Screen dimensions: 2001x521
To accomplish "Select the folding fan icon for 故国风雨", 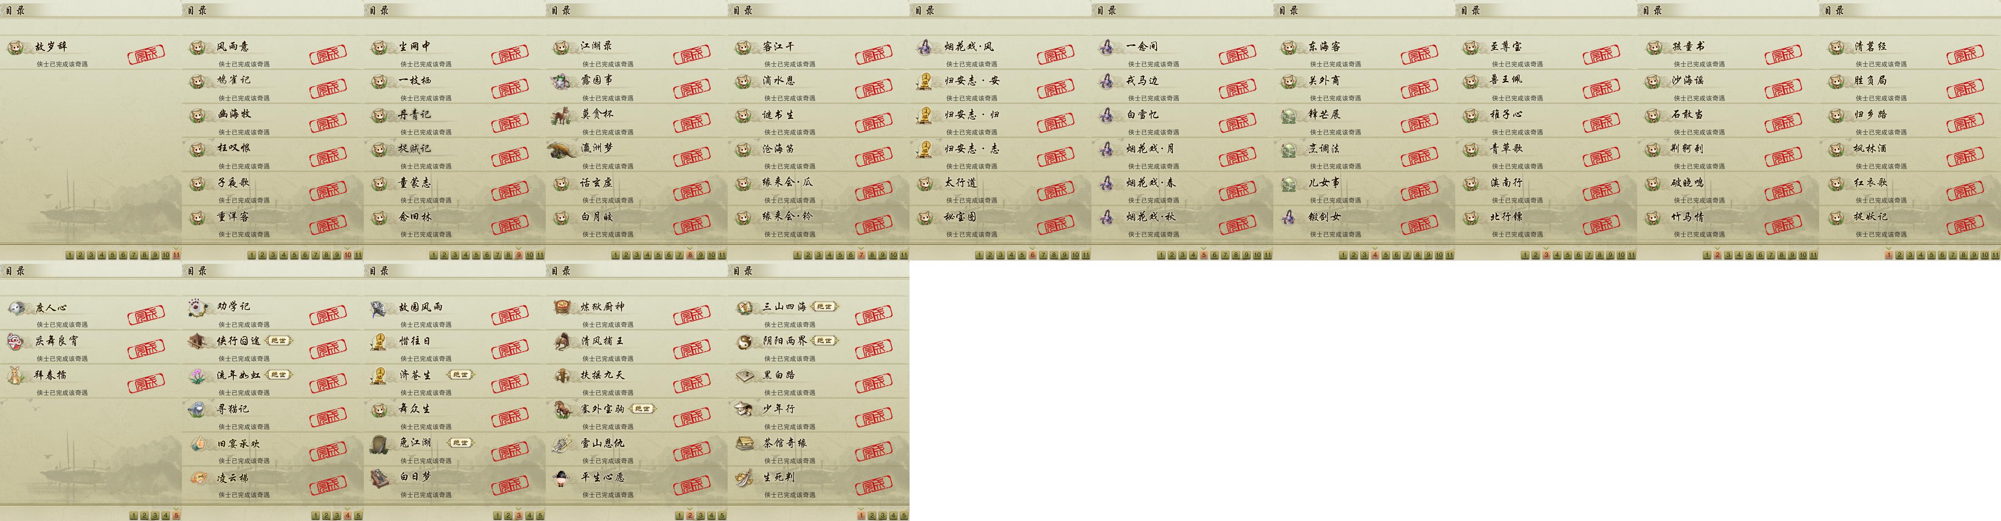I will [x=379, y=307].
